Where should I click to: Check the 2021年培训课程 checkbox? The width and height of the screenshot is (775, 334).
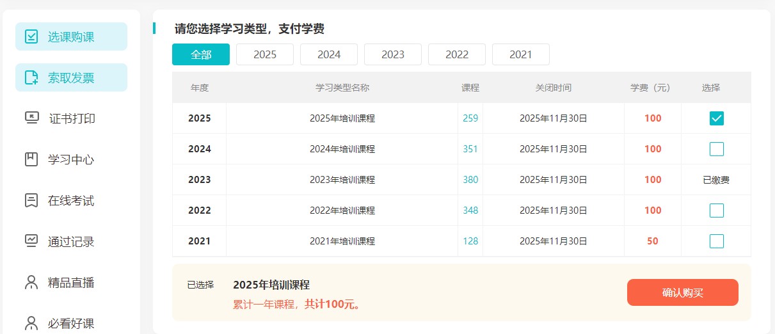point(717,241)
